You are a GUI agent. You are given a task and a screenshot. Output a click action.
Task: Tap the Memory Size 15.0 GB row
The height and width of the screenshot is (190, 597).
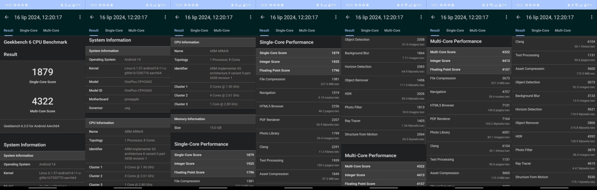[213, 128]
